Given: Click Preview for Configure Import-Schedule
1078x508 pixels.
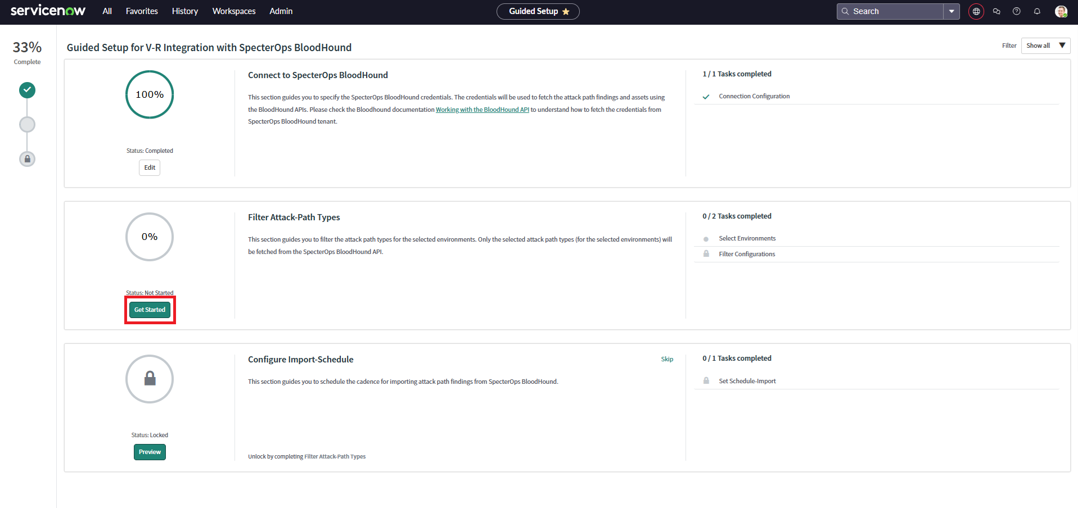Looking at the screenshot, I should coord(150,452).
